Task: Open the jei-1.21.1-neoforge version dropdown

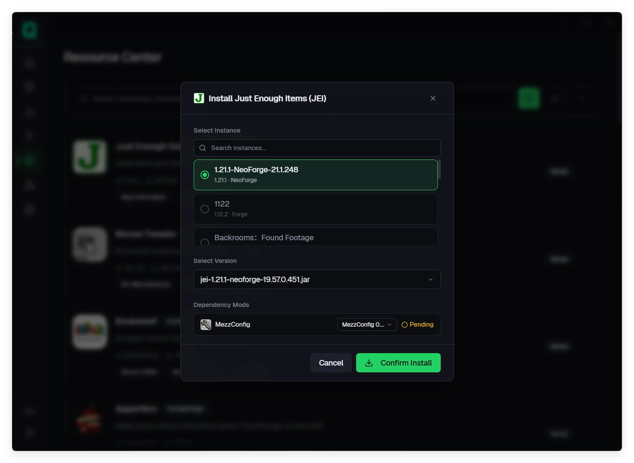Action: click(x=317, y=280)
